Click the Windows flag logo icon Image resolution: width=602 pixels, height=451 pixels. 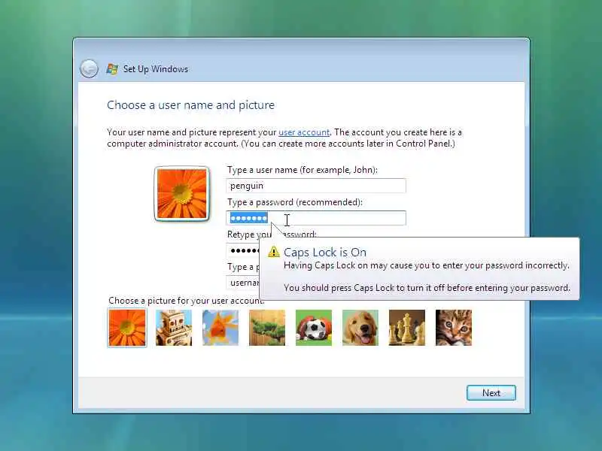pos(112,69)
